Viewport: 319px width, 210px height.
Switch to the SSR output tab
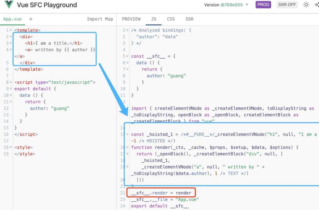pos(189,19)
